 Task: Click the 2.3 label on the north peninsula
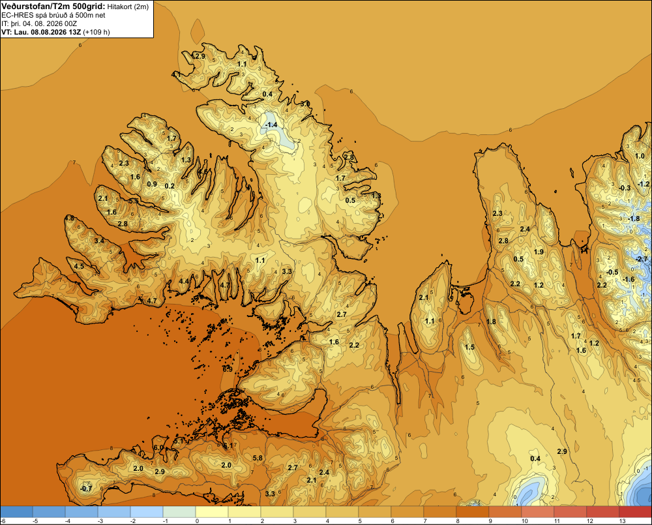coord(497,213)
